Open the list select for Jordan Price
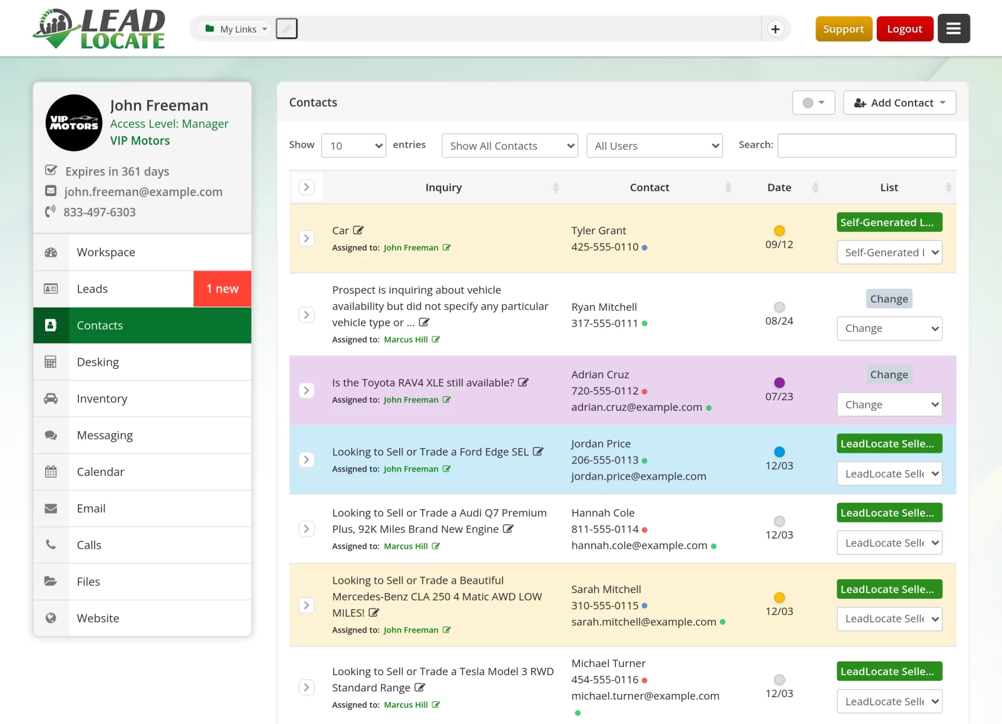The image size is (1002, 724). (889, 473)
